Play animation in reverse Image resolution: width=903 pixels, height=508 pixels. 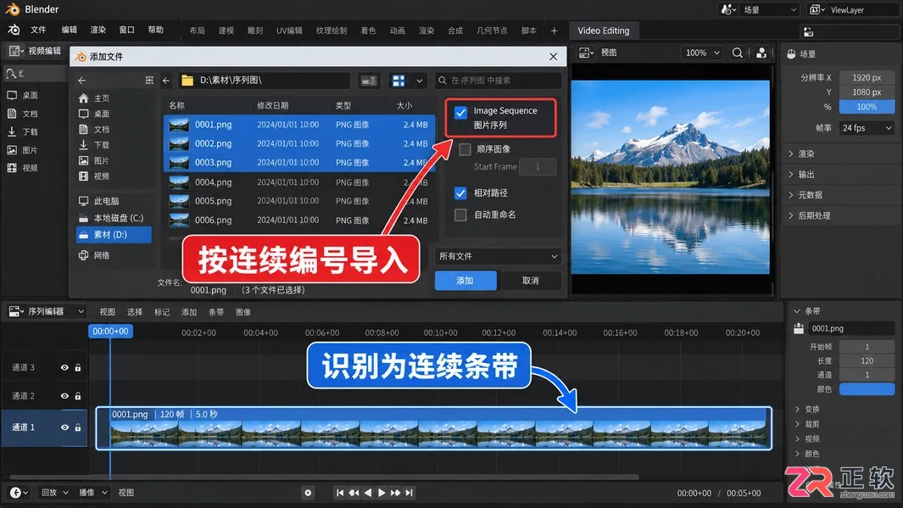(367, 493)
